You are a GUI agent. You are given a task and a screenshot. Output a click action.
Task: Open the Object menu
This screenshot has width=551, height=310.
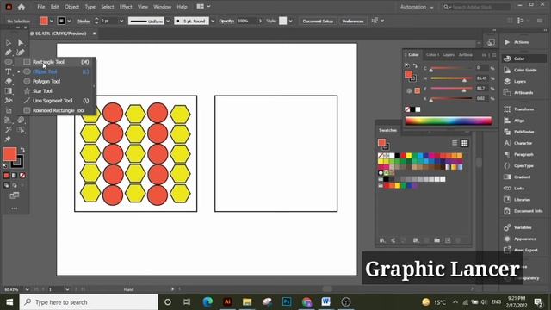[71, 7]
